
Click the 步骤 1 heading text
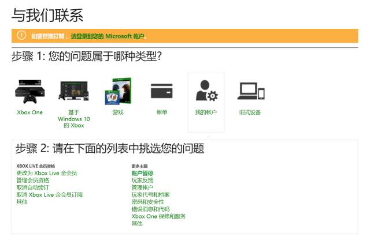(x=86, y=57)
